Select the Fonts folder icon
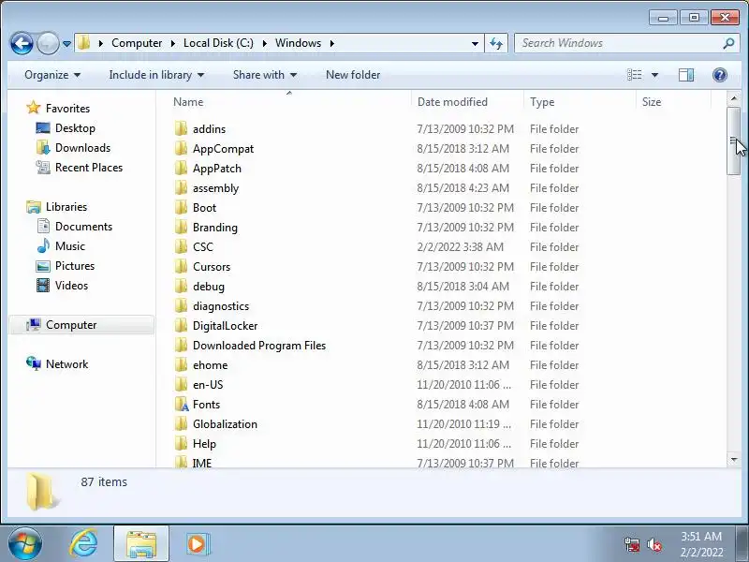Screen dimensions: 749x562 coord(182,405)
